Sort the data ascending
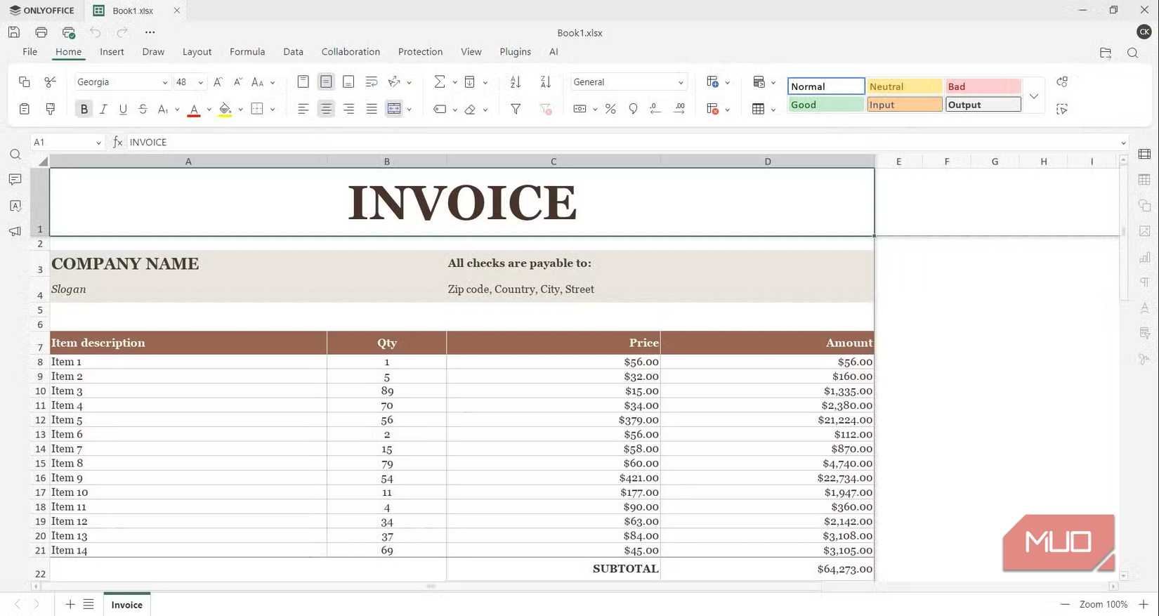 coord(516,82)
